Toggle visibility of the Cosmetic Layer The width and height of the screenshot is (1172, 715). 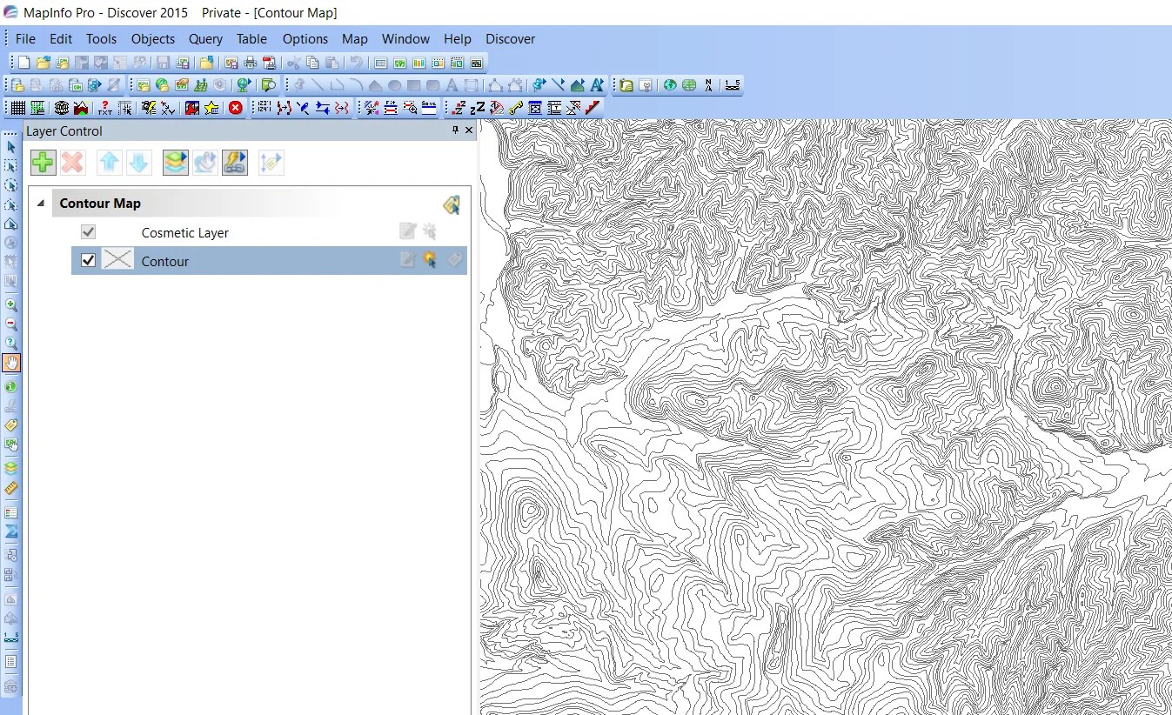(88, 231)
